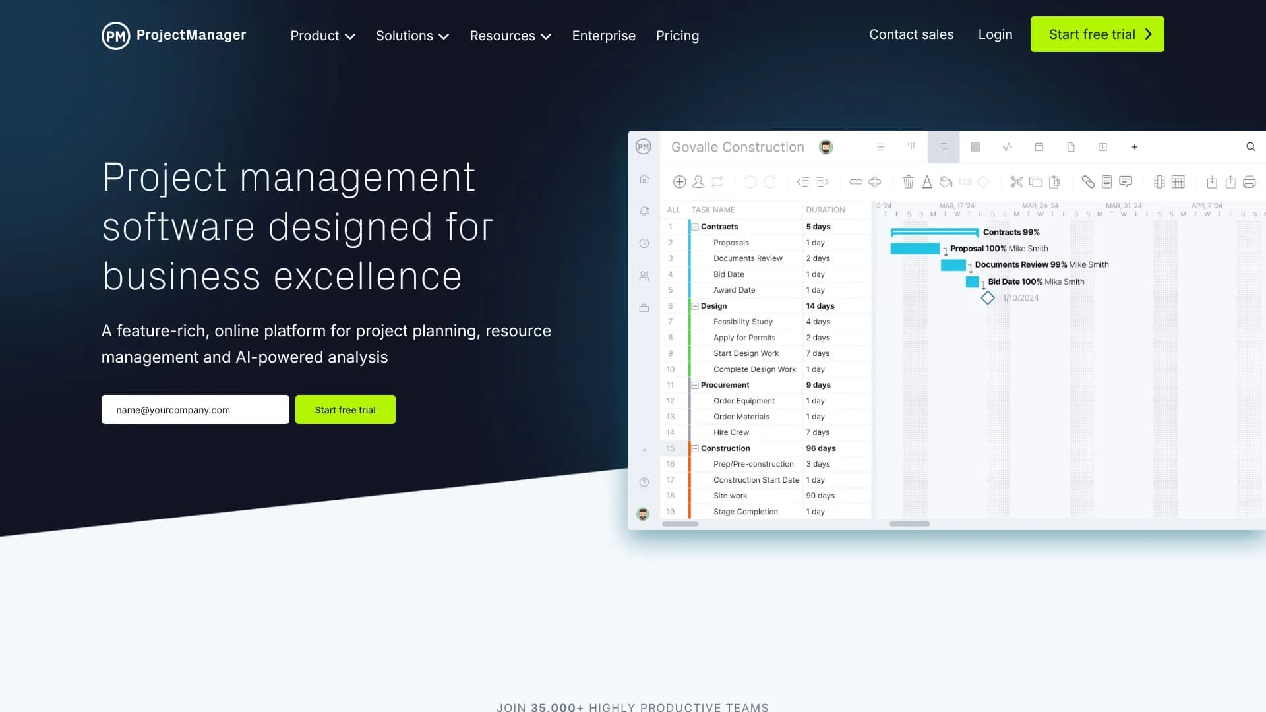The image size is (1266, 712).
Task: Open the Product dropdown menu
Action: (x=322, y=36)
